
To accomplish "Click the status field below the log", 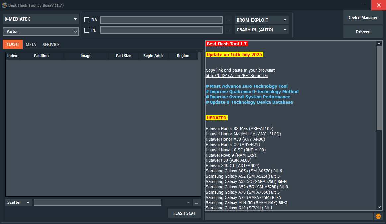I will (289, 216).
